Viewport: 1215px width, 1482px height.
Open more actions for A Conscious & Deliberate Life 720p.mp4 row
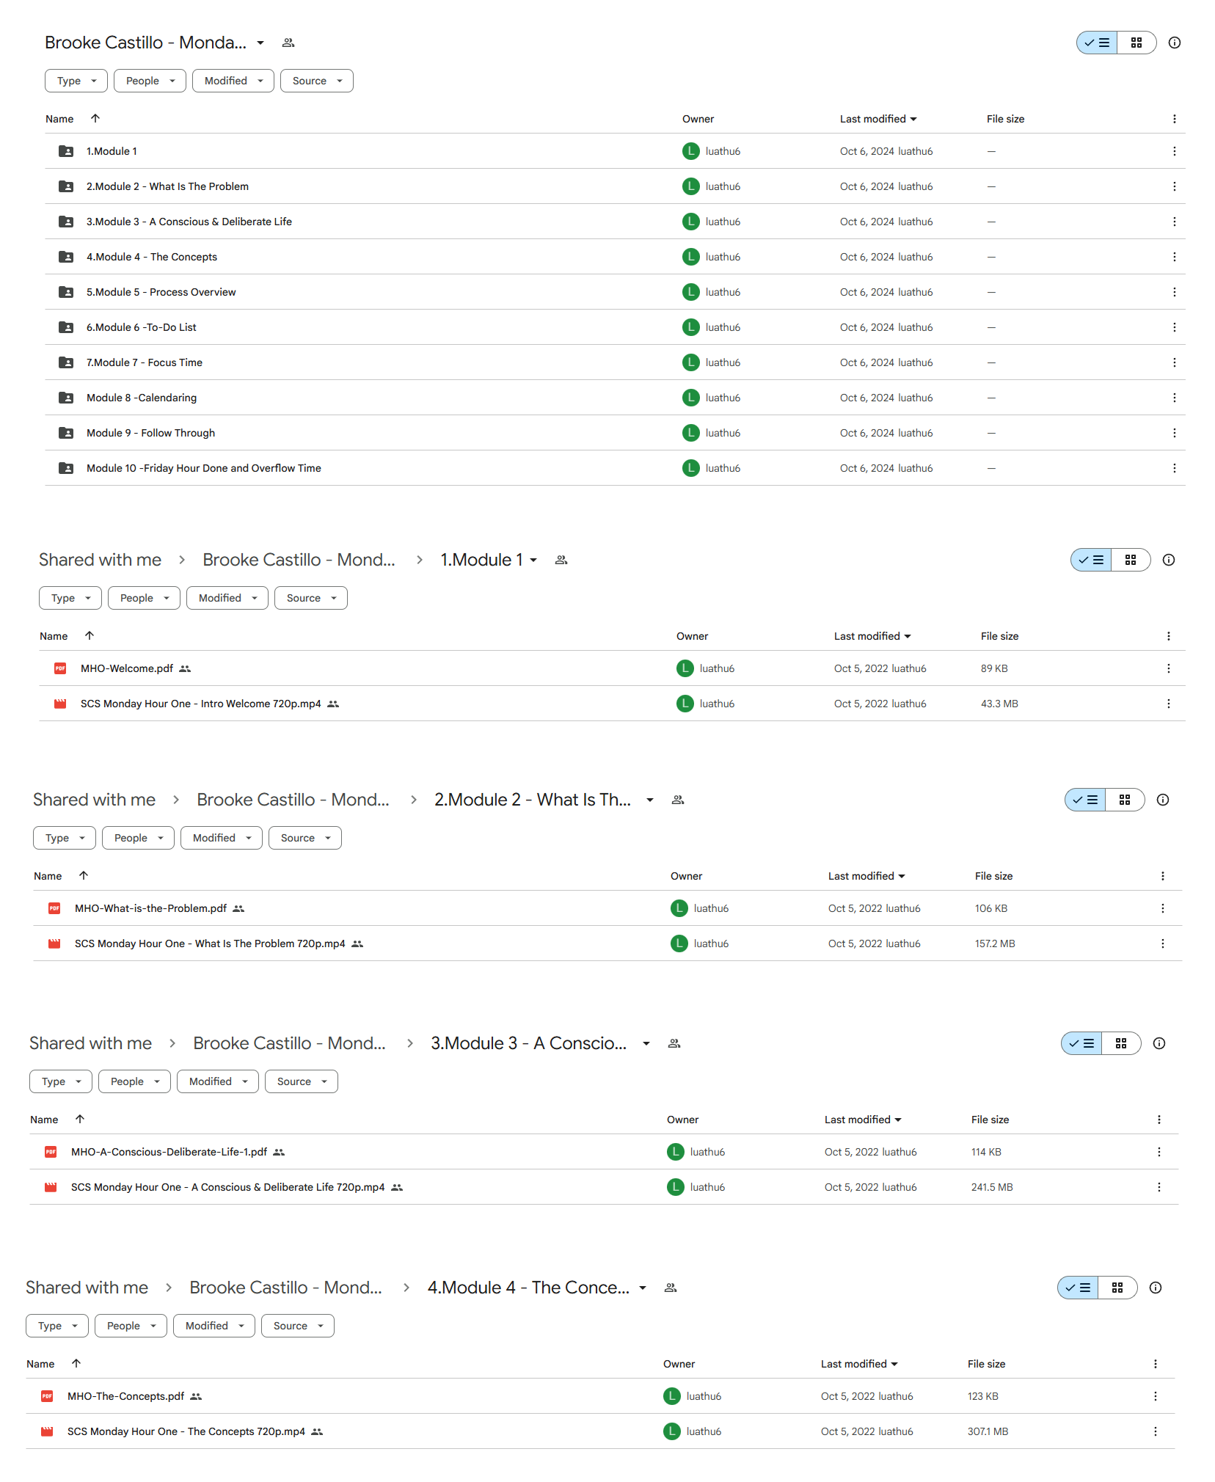pos(1159,1187)
